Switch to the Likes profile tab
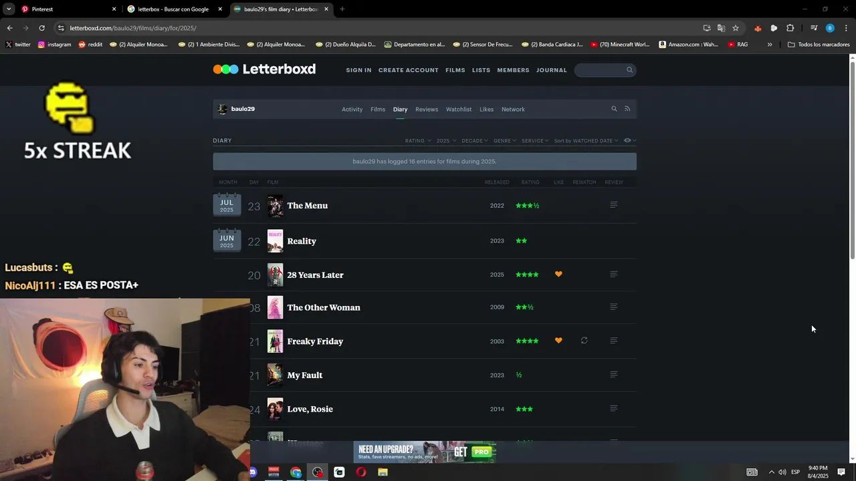Image resolution: width=856 pixels, height=481 pixels. point(486,110)
